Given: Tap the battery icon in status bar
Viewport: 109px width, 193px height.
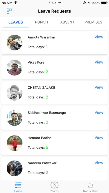Looking at the screenshot, I should [x=104, y=3].
